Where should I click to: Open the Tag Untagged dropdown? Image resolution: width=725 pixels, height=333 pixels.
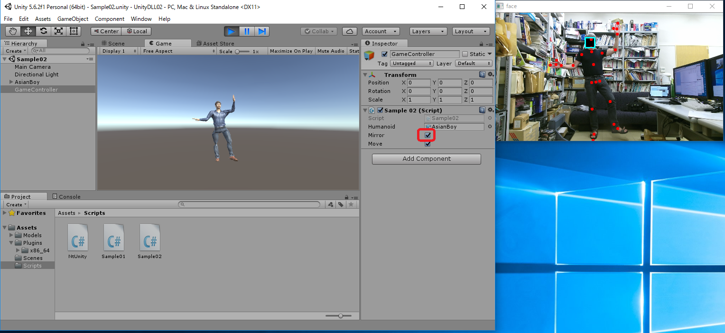point(411,64)
